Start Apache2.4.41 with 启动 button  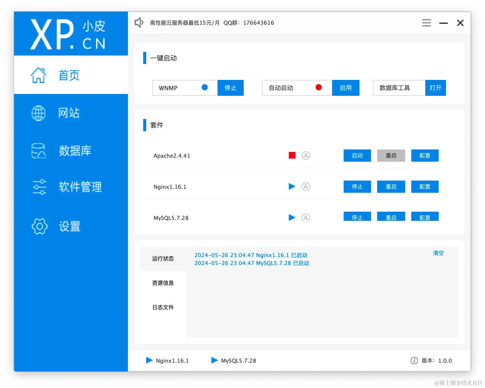point(357,156)
